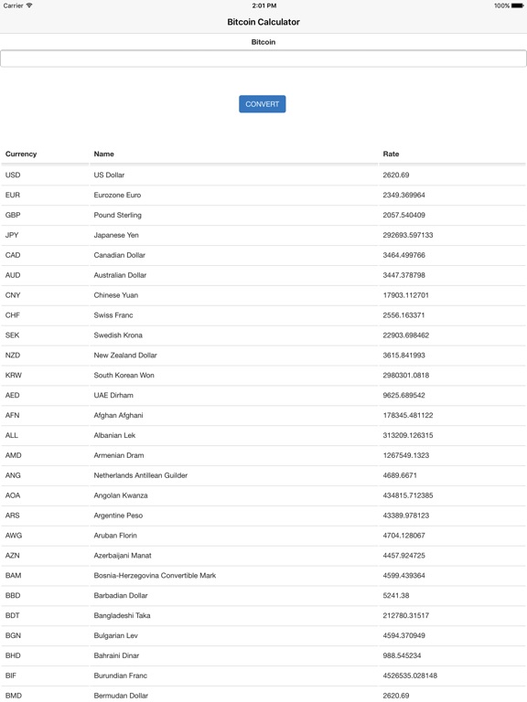Viewport: 527px width, 702px height.
Task: Click the blue CONVERT button
Action: [263, 104]
